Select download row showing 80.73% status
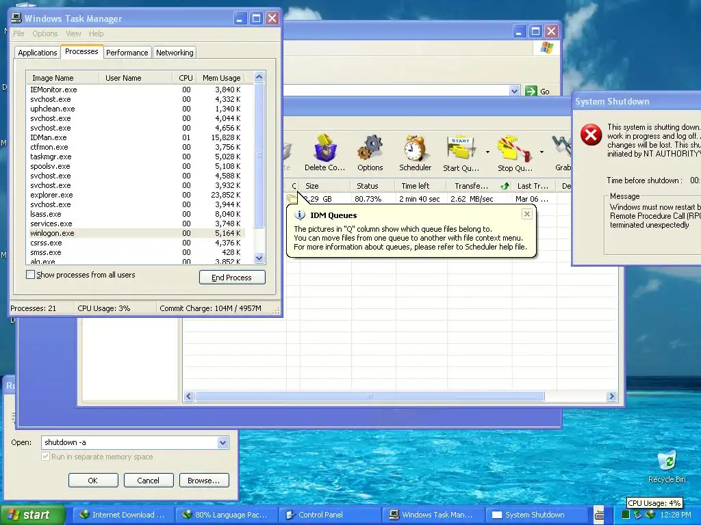701x525 pixels. [429, 199]
